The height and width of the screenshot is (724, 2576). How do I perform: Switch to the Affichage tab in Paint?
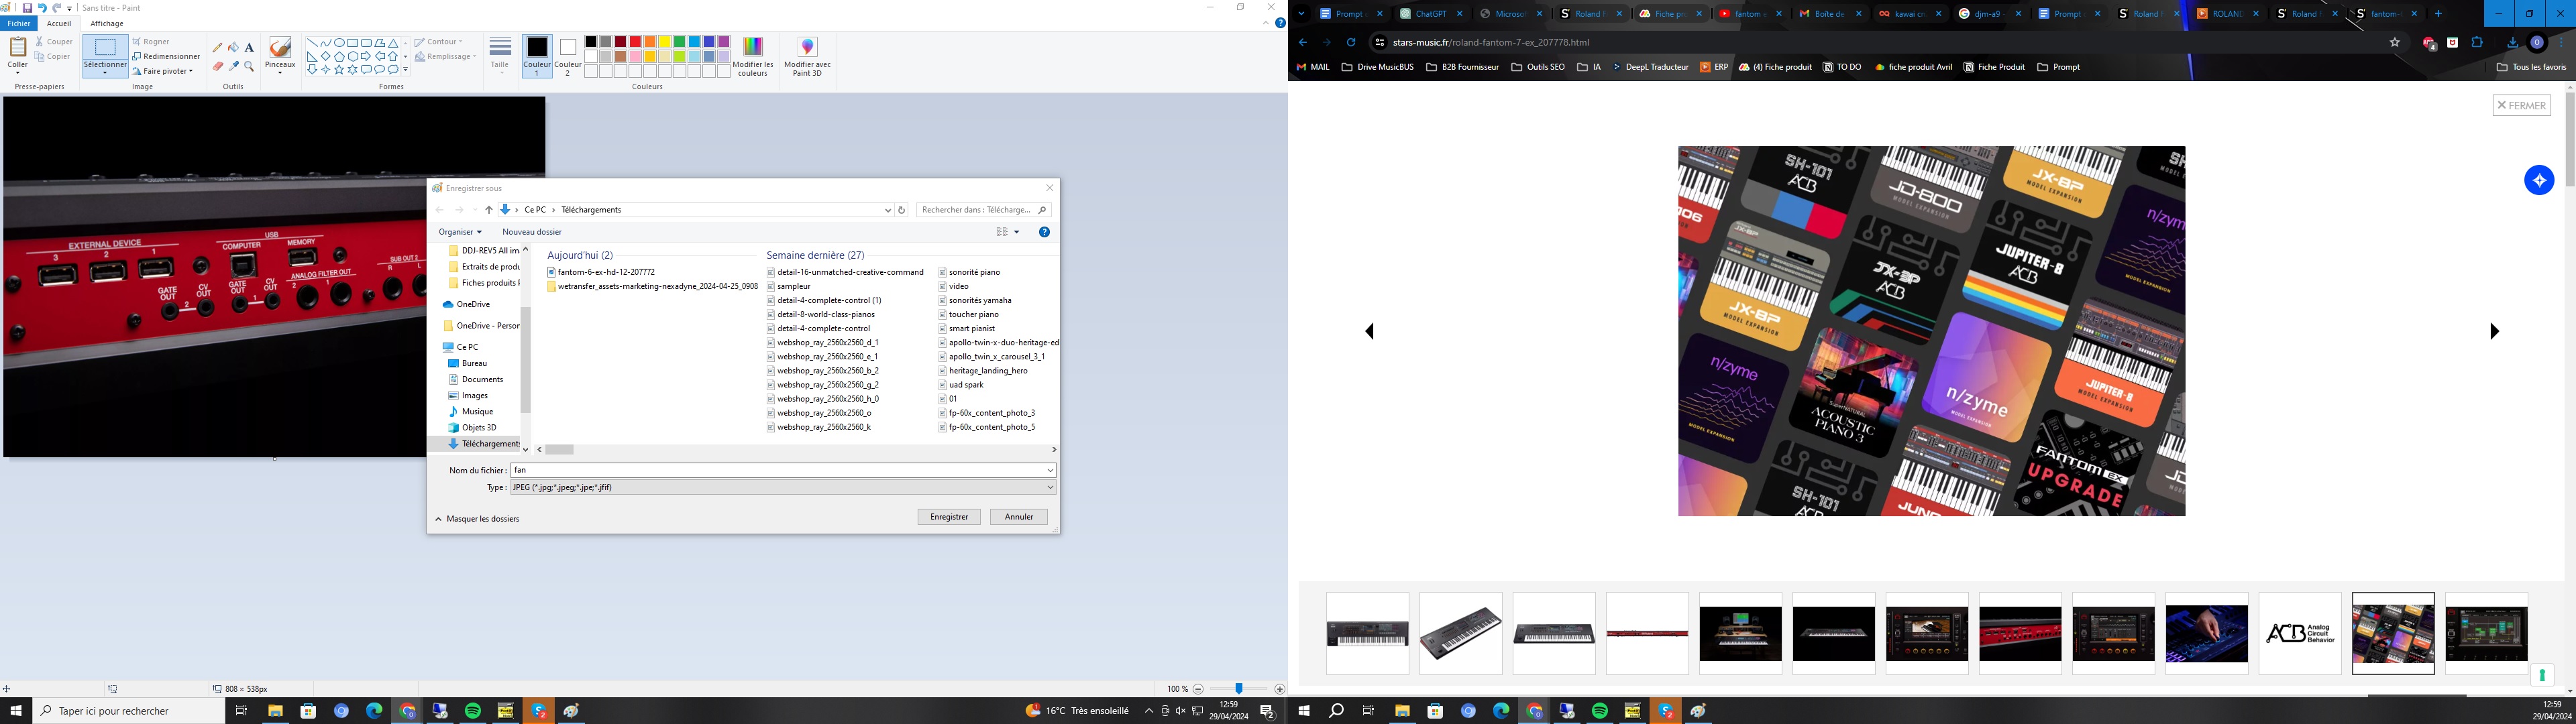(x=107, y=23)
